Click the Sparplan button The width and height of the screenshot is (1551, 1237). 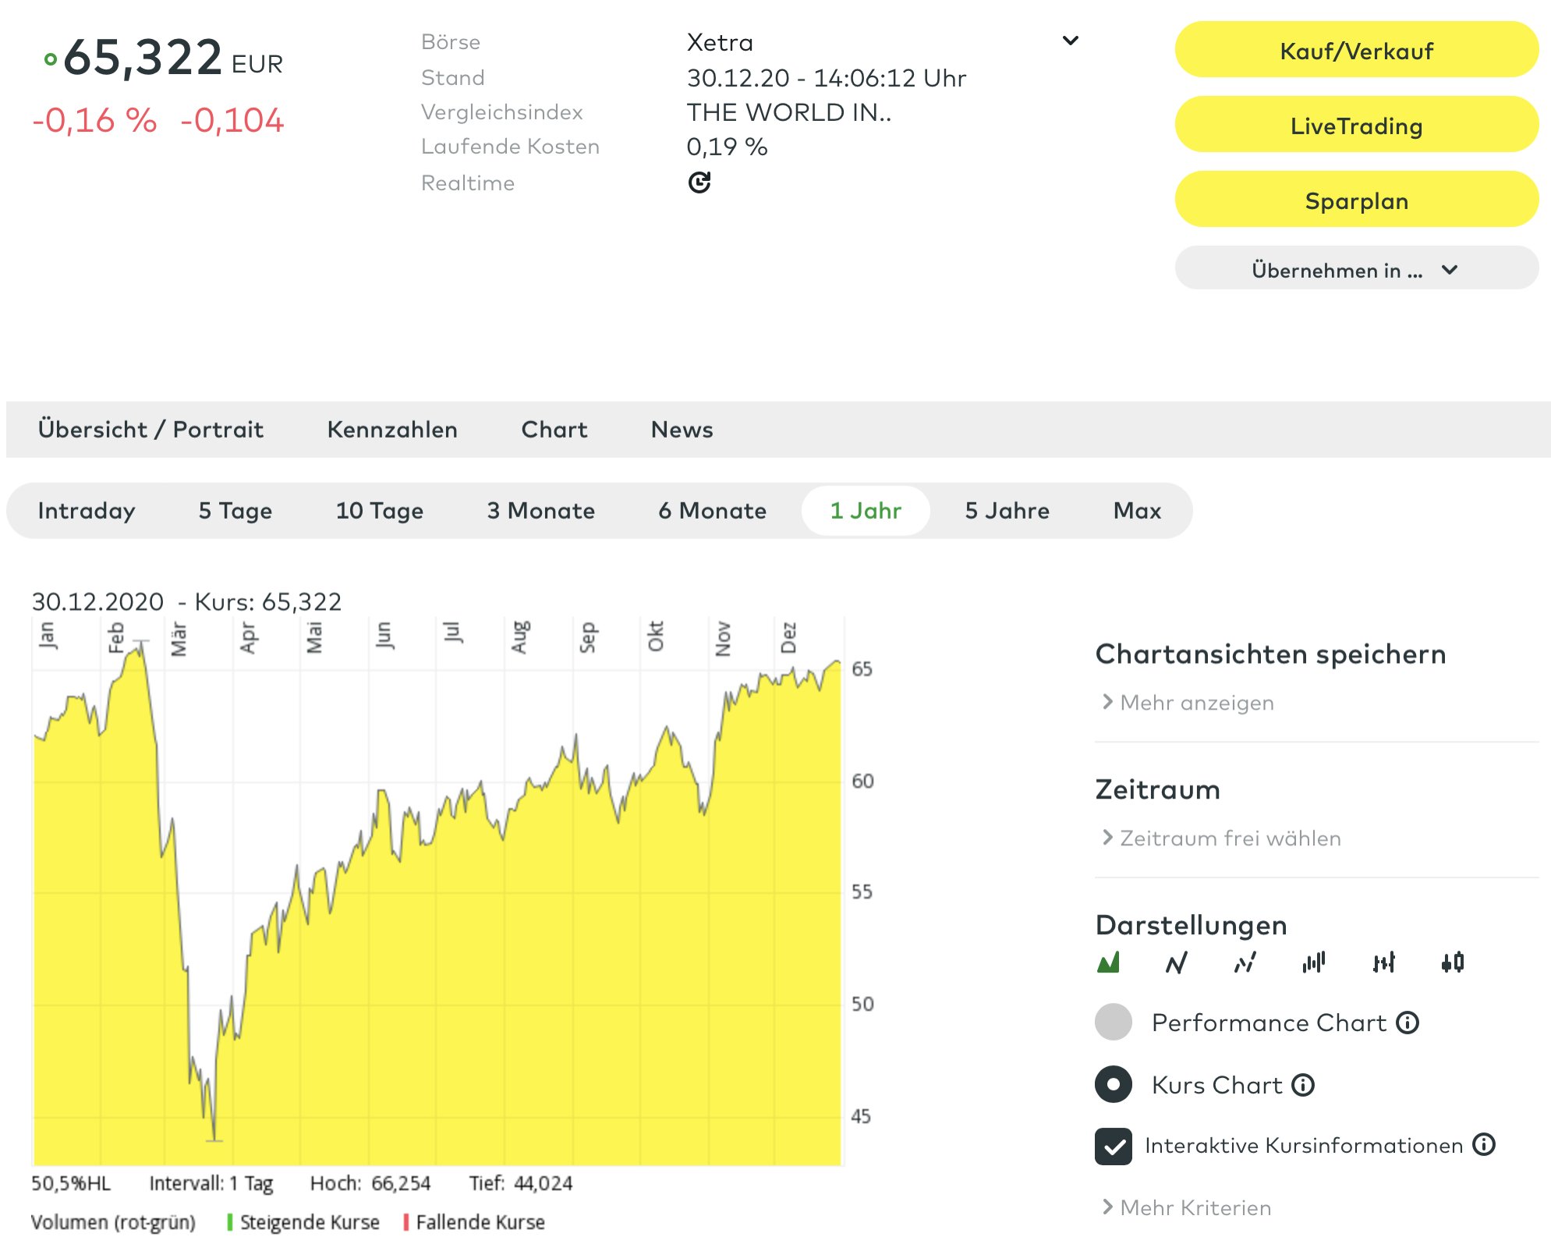(x=1356, y=200)
